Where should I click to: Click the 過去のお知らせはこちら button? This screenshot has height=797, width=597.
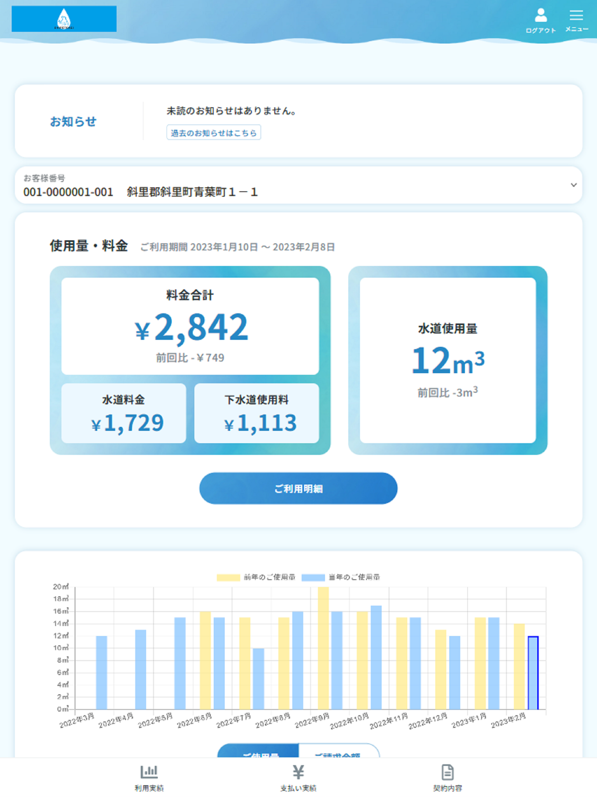click(x=213, y=133)
